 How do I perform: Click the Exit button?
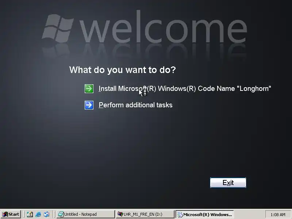(x=228, y=183)
